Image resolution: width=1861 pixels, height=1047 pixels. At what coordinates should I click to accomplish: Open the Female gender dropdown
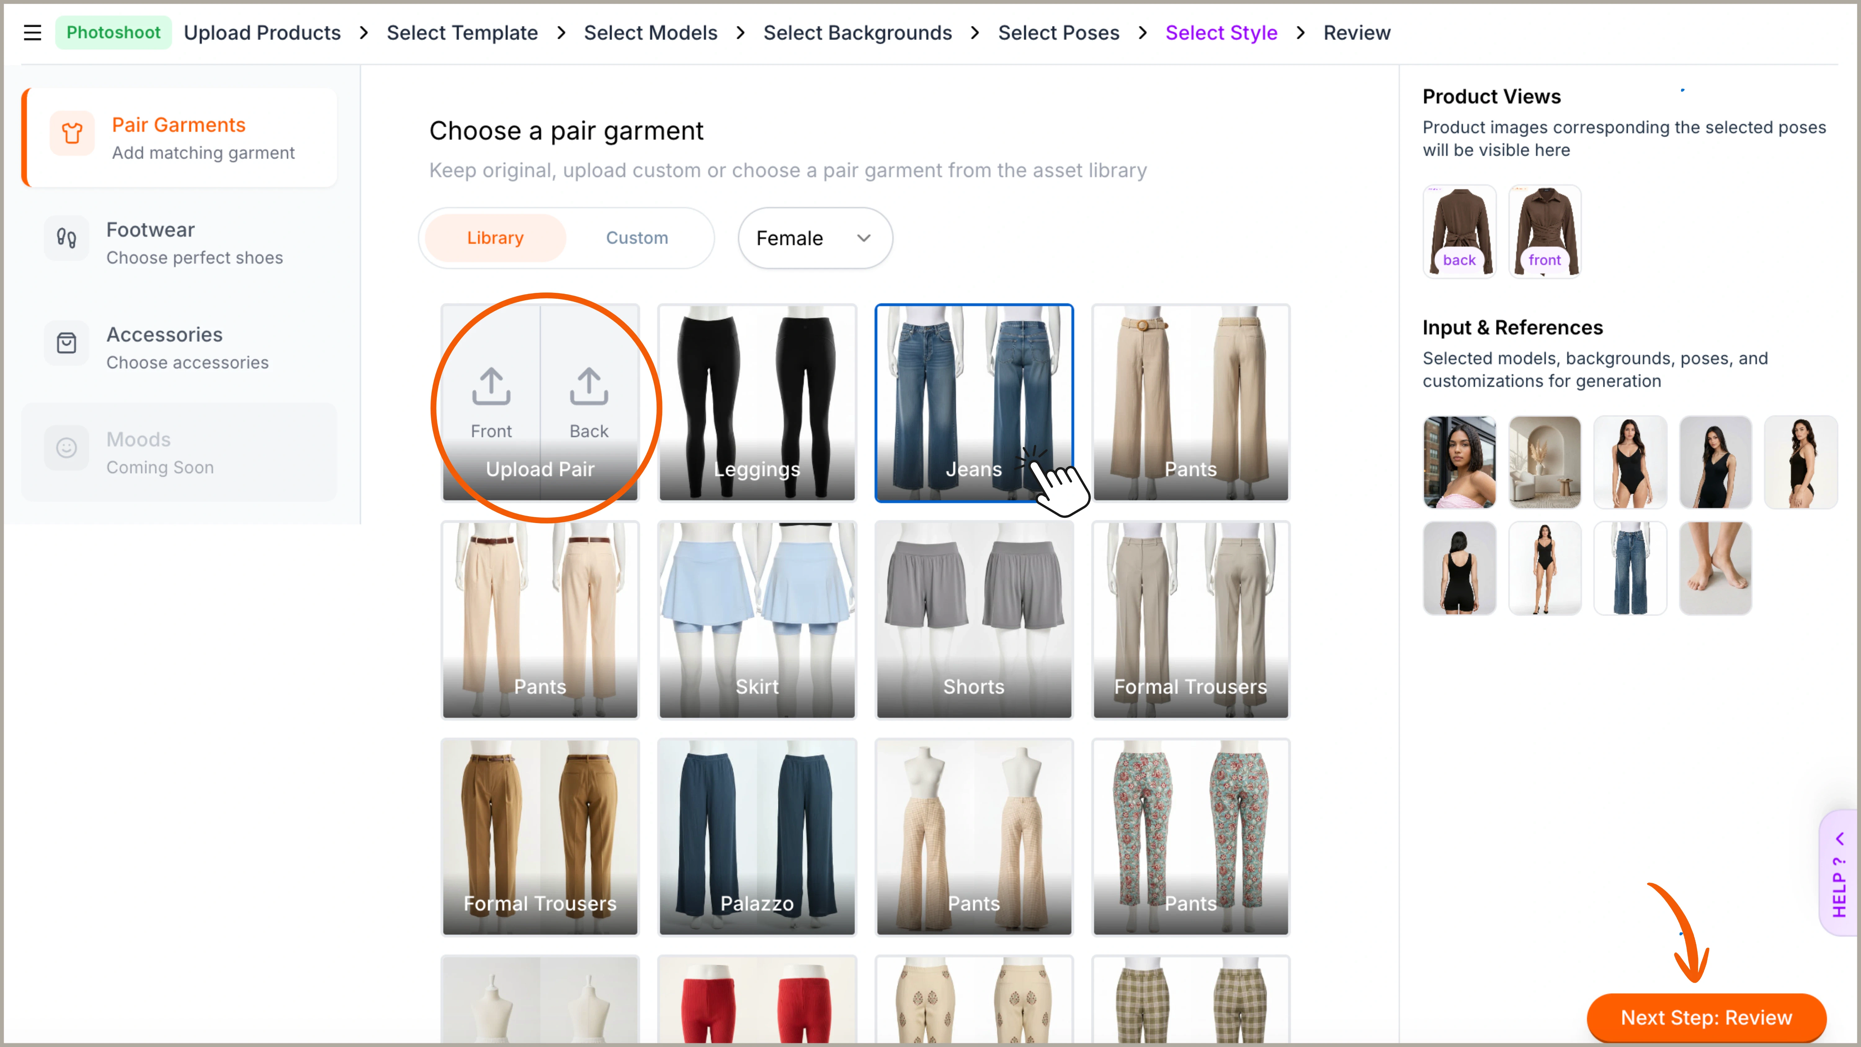814,238
